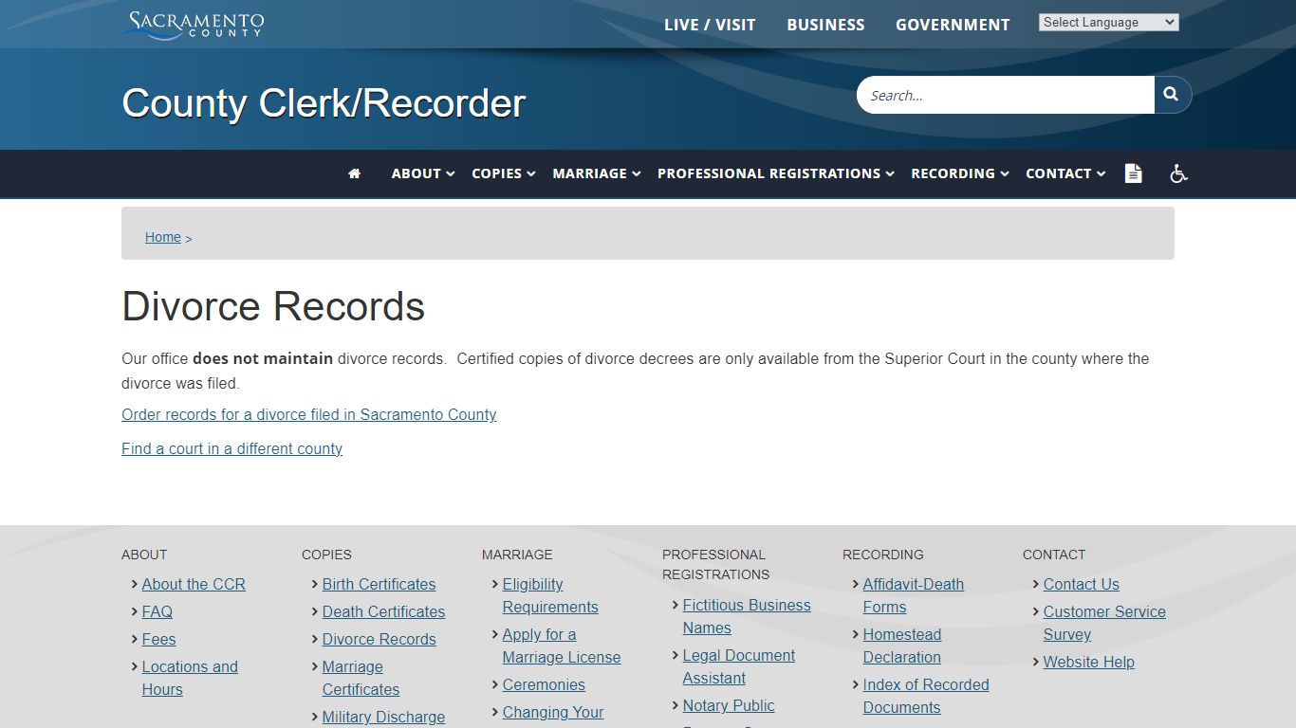The width and height of the screenshot is (1296, 728).
Task: Expand the MARRIAGE navigation menu
Action: coord(597,173)
